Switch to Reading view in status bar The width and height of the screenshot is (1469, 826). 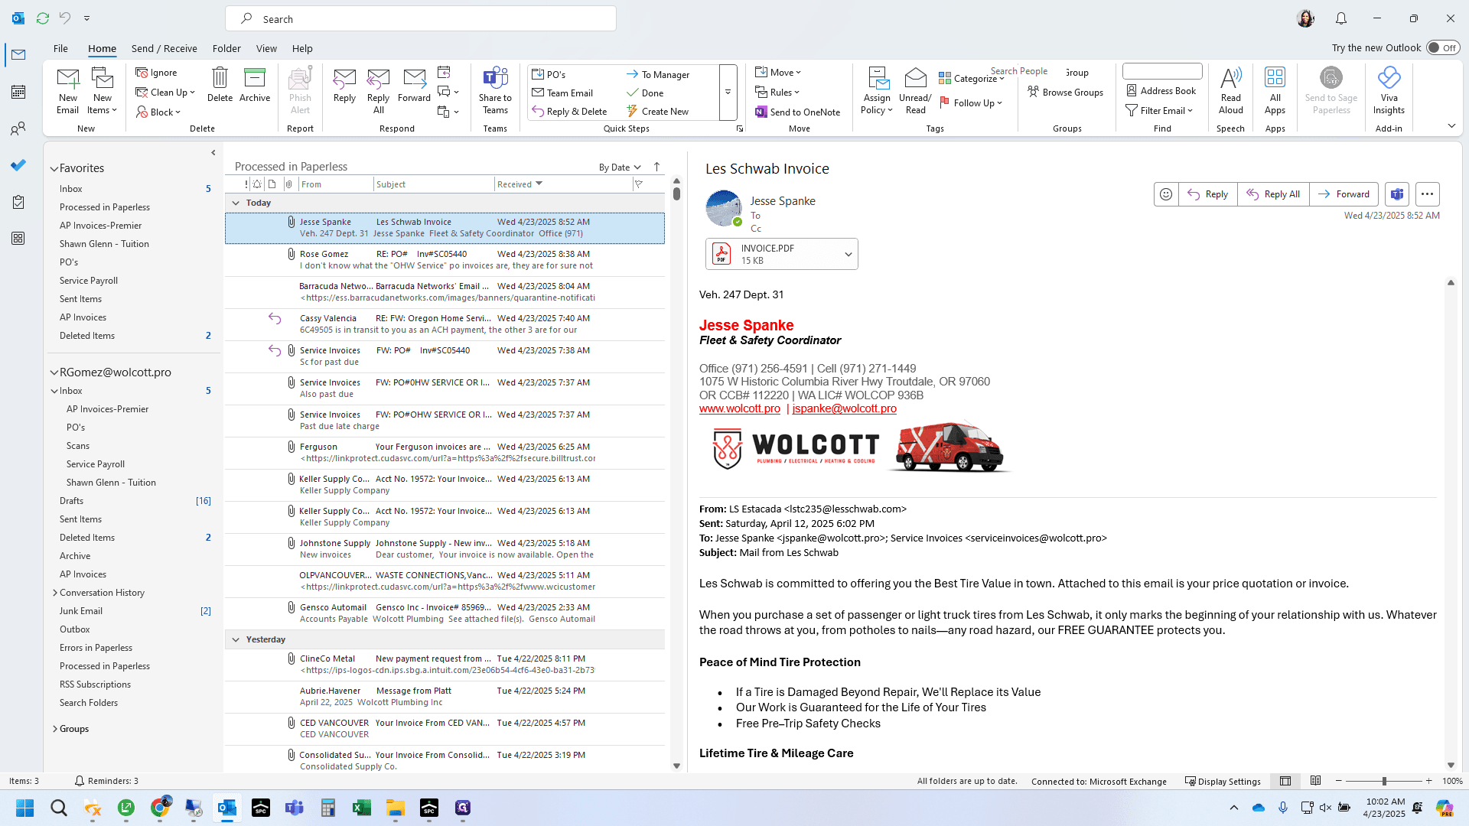coord(1315,781)
